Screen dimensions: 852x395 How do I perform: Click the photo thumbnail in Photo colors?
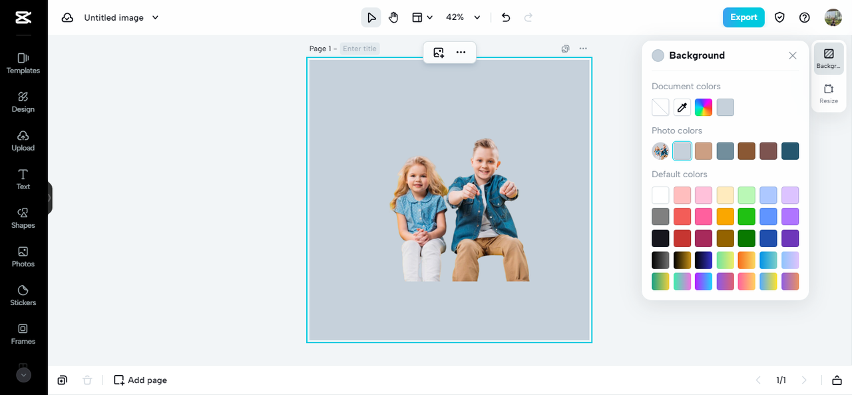(x=660, y=151)
